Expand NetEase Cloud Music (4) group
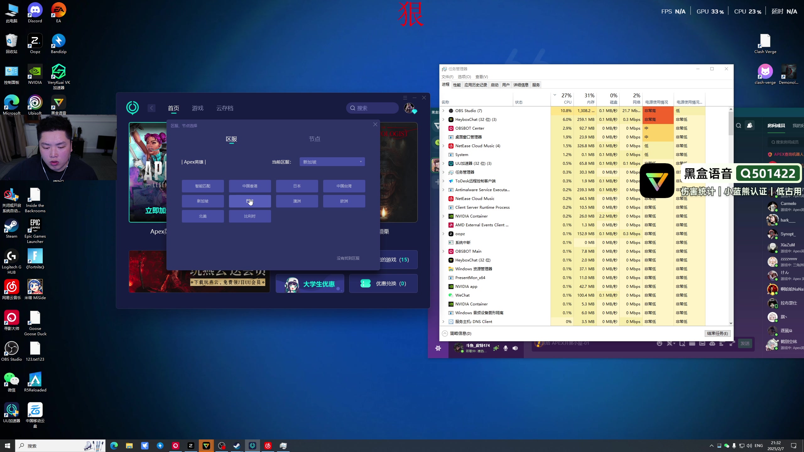 [443, 146]
